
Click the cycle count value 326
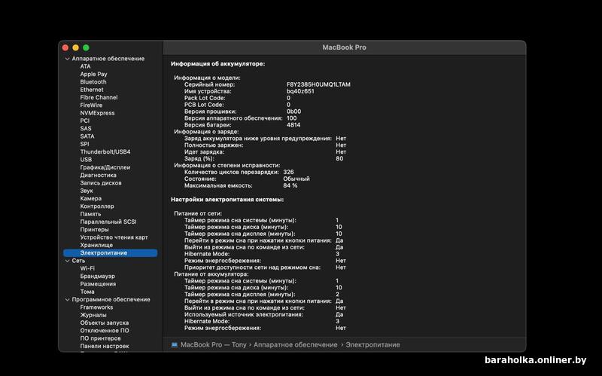(288, 173)
